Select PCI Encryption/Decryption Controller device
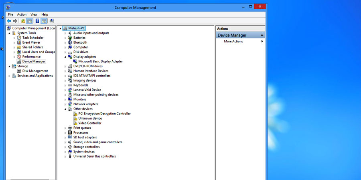 pos(104,114)
